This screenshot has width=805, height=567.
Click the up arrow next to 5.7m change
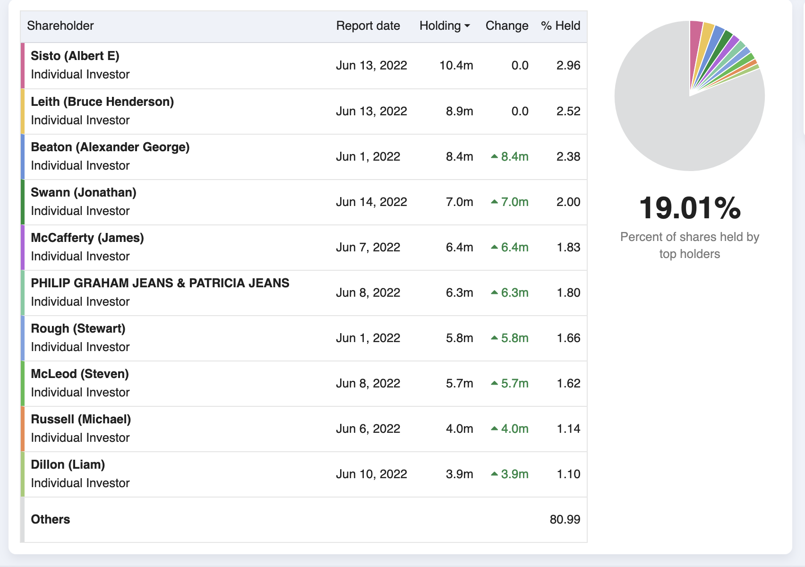[495, 383]
